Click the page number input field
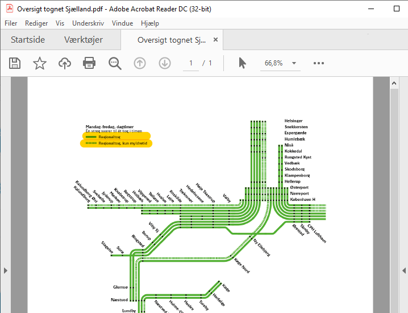The width and height of the screenshot is (408, 313). click(191, 63)
